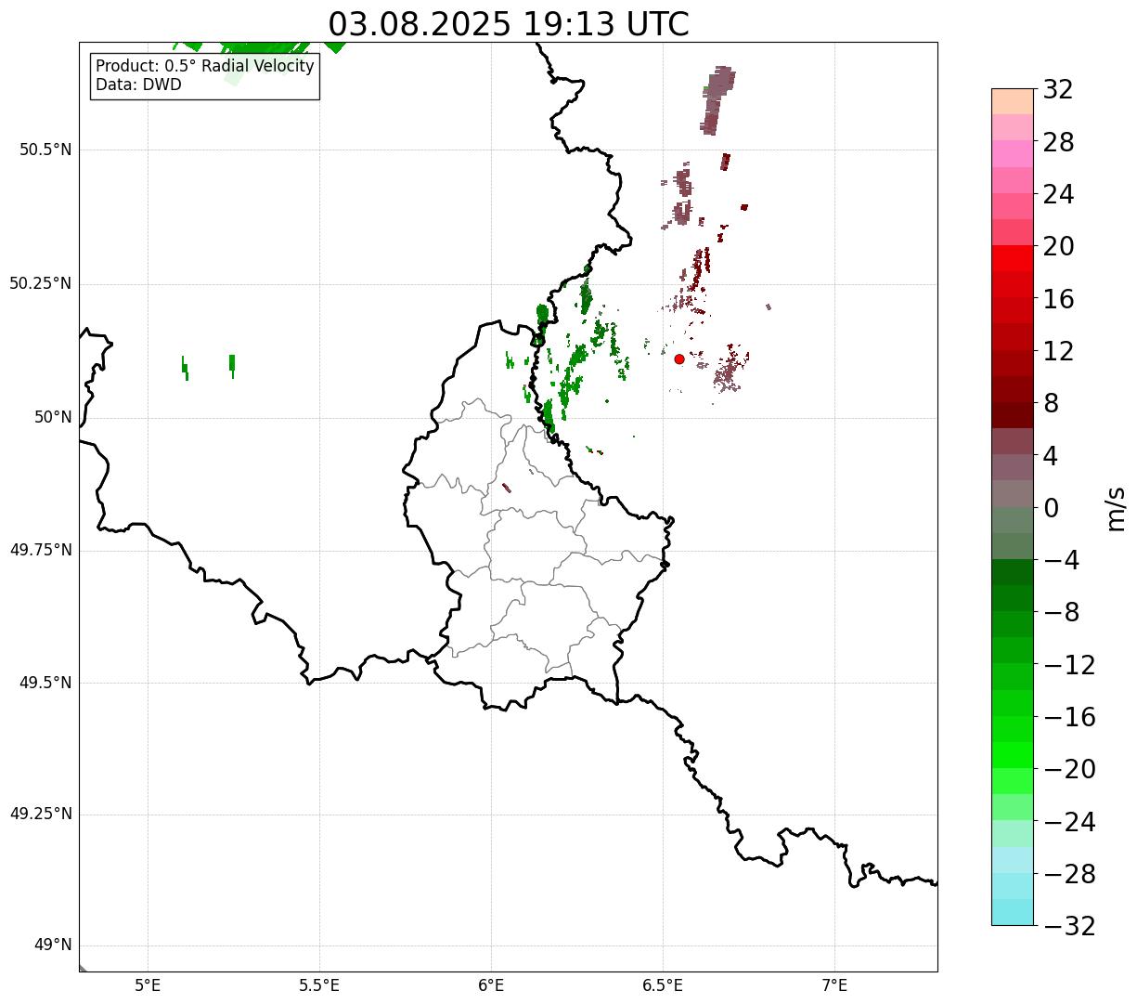Click the green echo pair near 5.25°E

pyautogui.click(x=232, y=365)
